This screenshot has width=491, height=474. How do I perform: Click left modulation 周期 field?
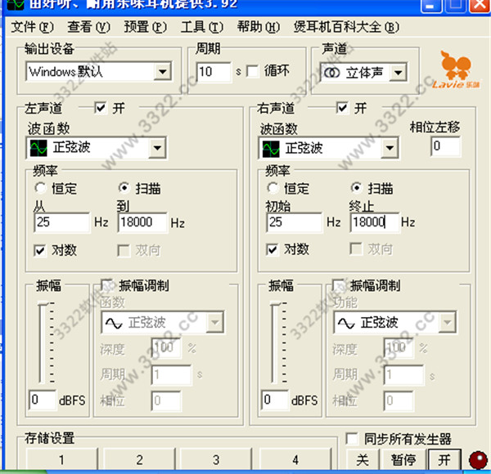pyautogui.click(x=171, y=374)
